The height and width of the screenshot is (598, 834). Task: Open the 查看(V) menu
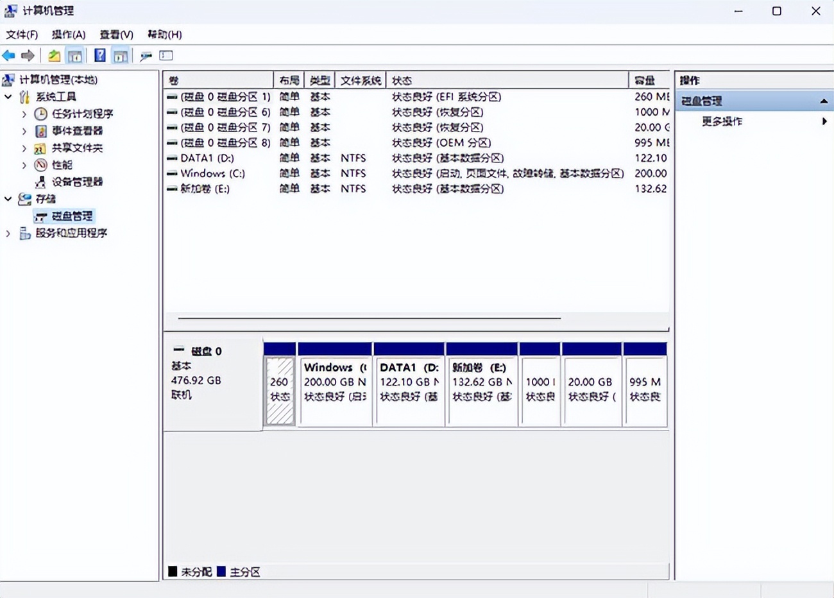coord(116,35)
